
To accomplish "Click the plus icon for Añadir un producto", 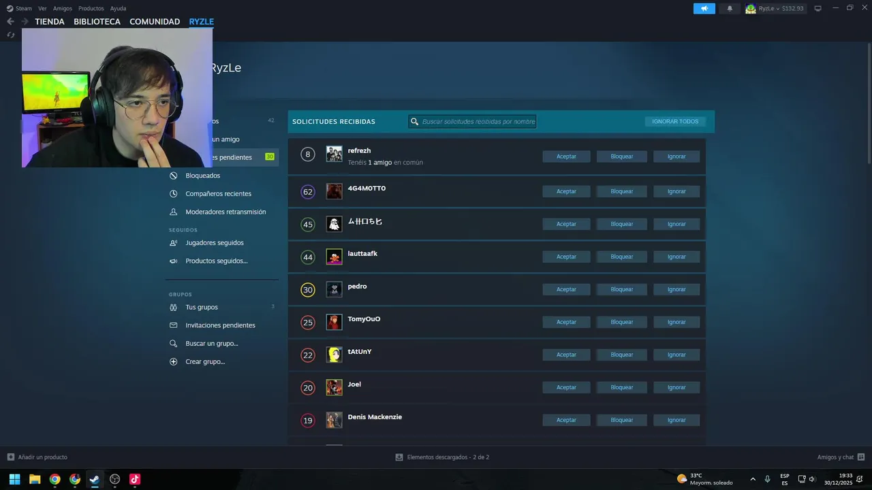I will [10, 457].
